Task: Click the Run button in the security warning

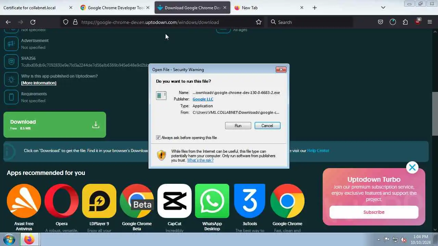Action: (x=238, y=126)
